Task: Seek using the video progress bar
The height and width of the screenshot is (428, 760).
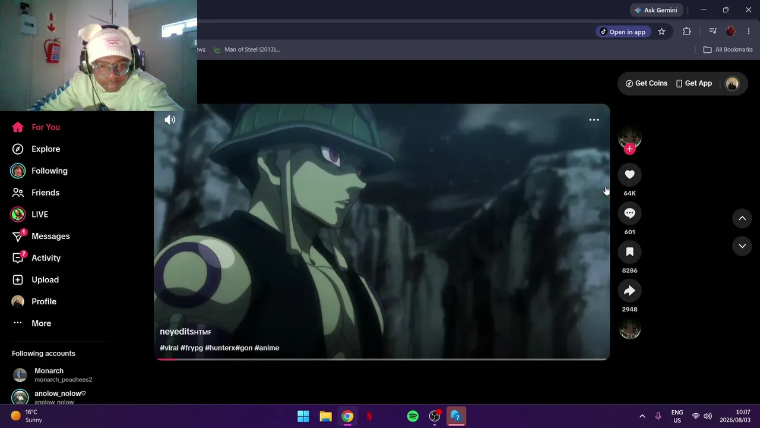Action: tap(382, 359)
